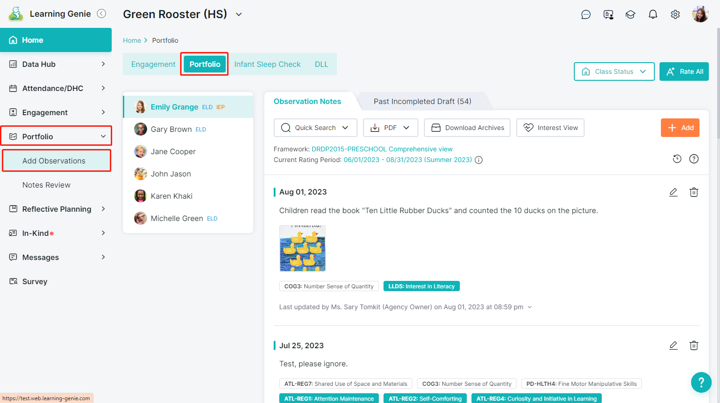The height and width of the screenshot is (403, 720).
Task: Open the PDF download dropdown
Action: (x=390, y=128)
